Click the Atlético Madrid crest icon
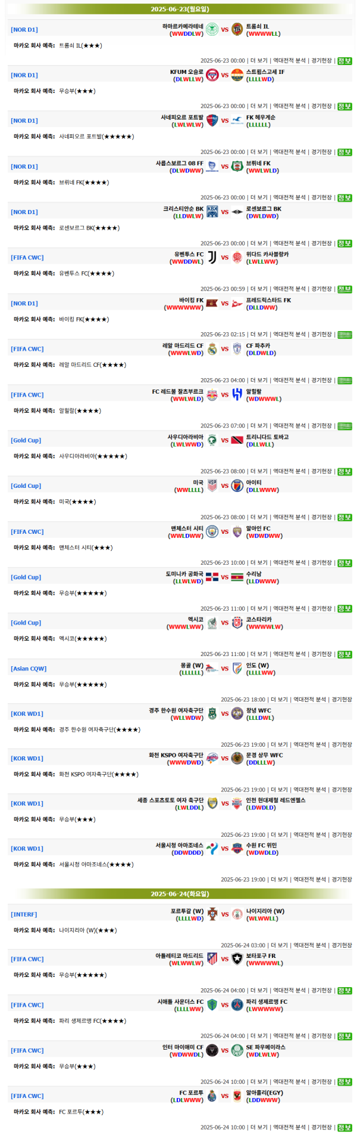This screenshot has height=1135, width=357. (x=212, y=959)
